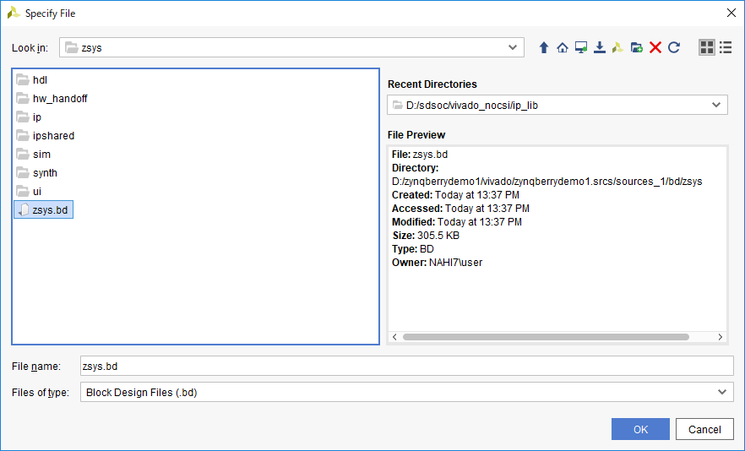Go to the Vivado project directory

pyautogui.click(x=618, y=48)
